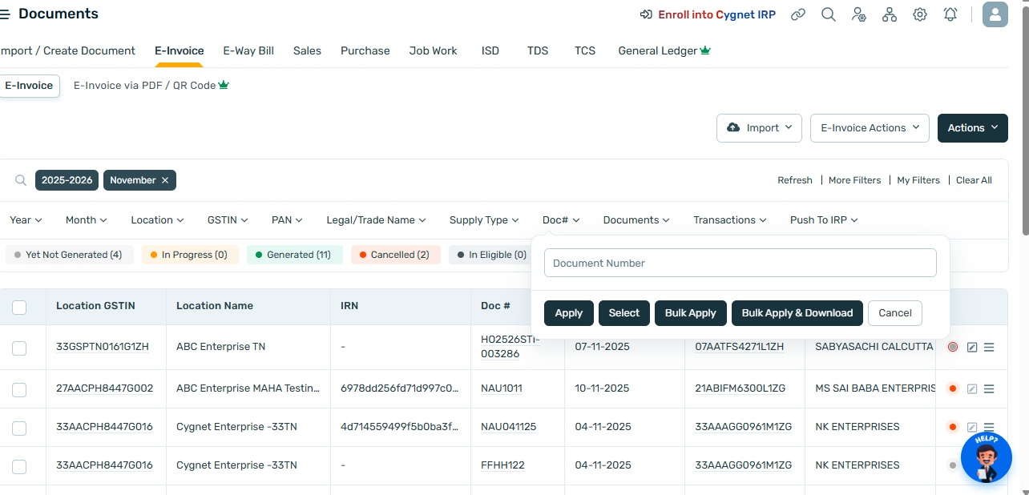Open the Purchase tab
Viewport: 1029px width, 495px height.
(x=365, y=50)
